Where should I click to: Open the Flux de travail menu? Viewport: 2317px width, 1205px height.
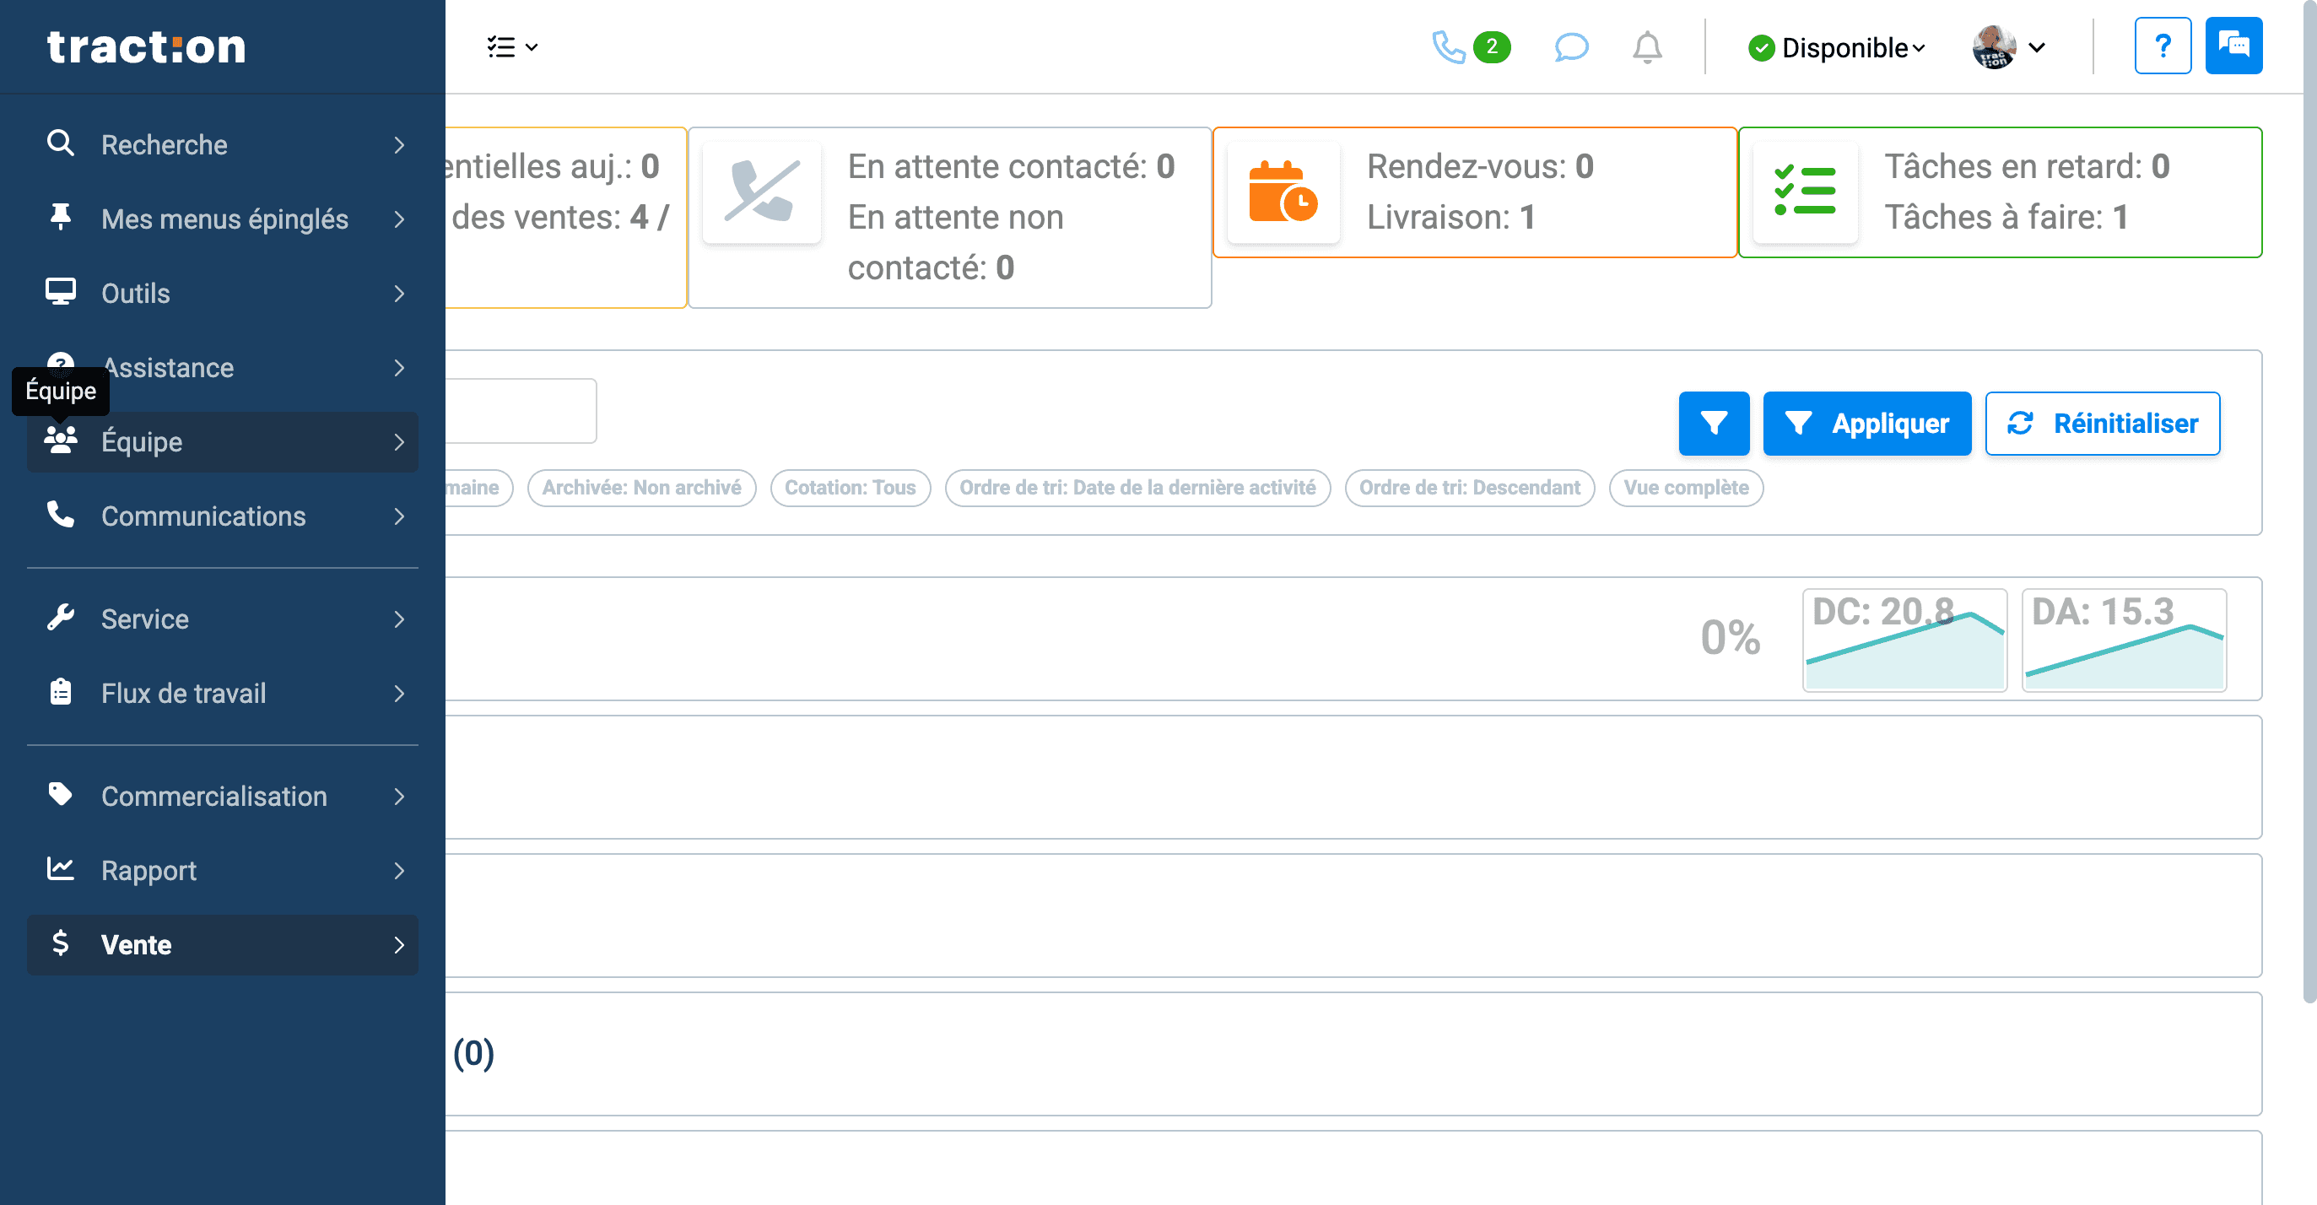(x=222, y=694)
